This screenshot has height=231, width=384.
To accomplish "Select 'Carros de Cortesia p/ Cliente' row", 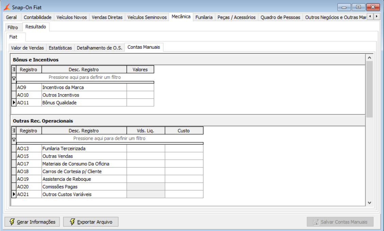I will pyautogui.click(x=107, y=171).
